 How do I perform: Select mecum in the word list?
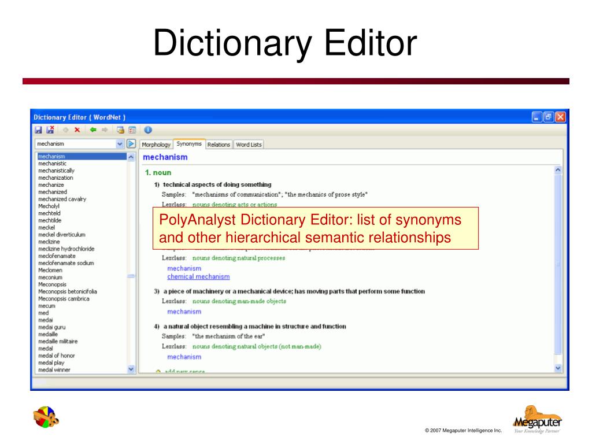pyautogui.click(x=46, y=306)
